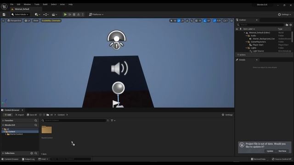Open the Build menu
Screen dimensions: 294x165
coord(45,4)
